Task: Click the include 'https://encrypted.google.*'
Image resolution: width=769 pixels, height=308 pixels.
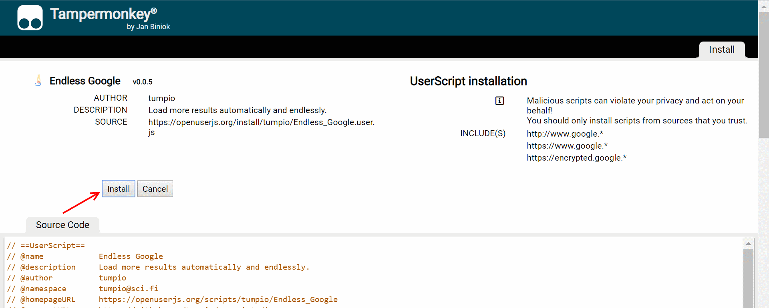Action: coord(576,158)
